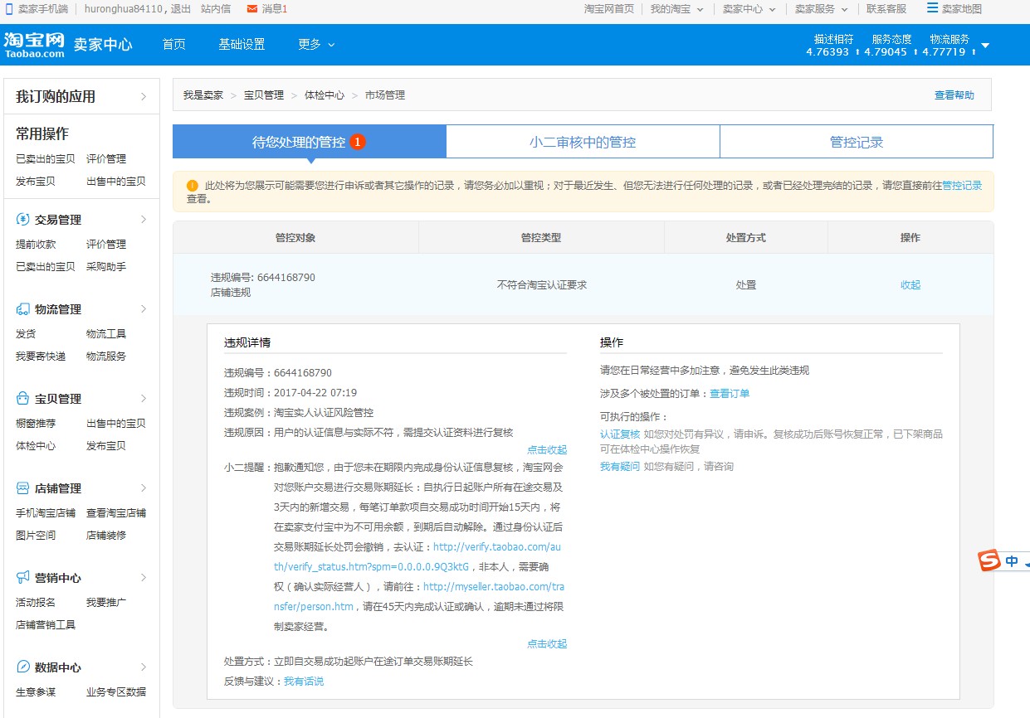Click 宝贝管理 breadcrumb

pyautogui.click(x=264, y=95)
